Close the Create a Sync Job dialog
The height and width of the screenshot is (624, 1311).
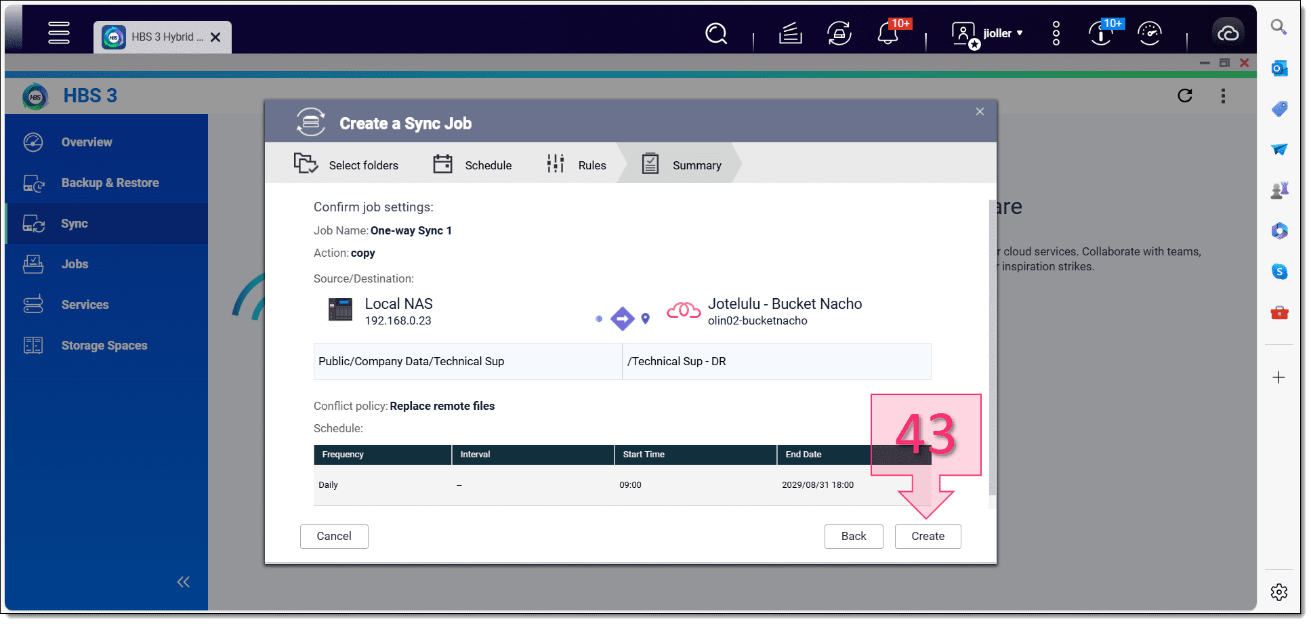pyautogui.click(x=980, y=112)
